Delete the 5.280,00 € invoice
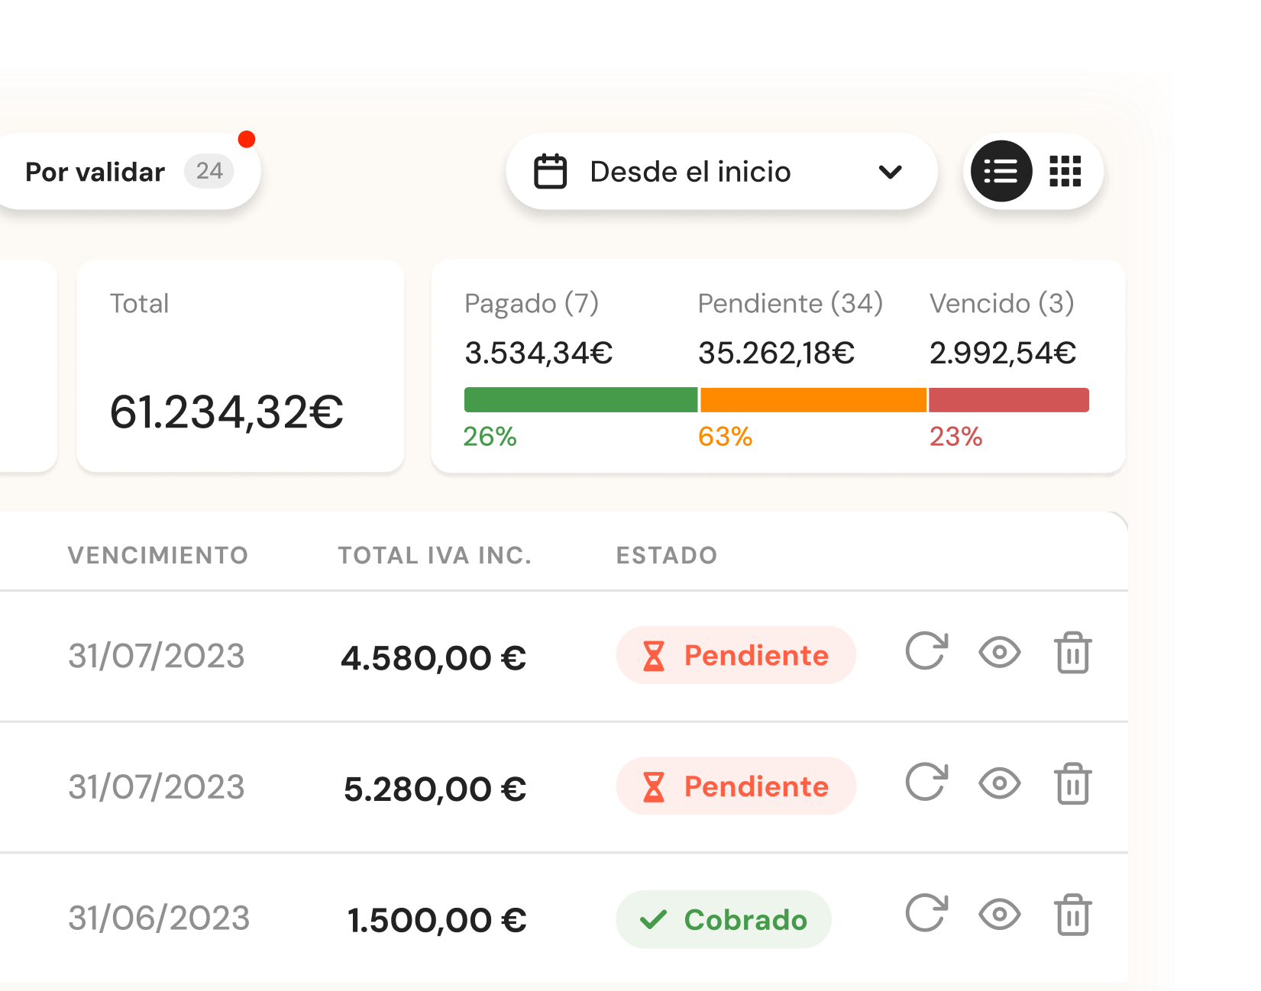This screenshot has height=991, width=1261. point(1072,783)
